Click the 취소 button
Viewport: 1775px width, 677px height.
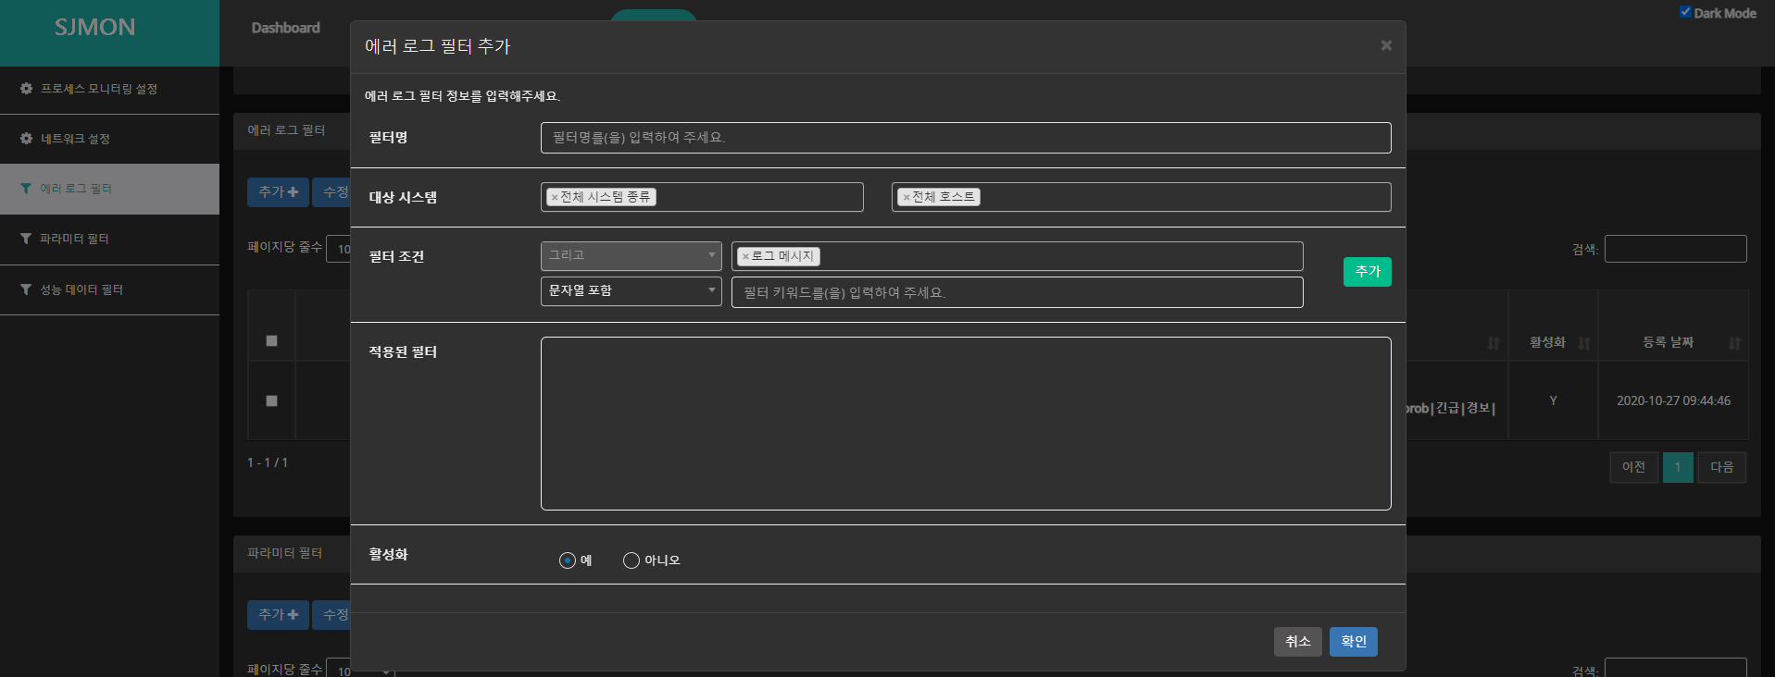coord(1297,642)
